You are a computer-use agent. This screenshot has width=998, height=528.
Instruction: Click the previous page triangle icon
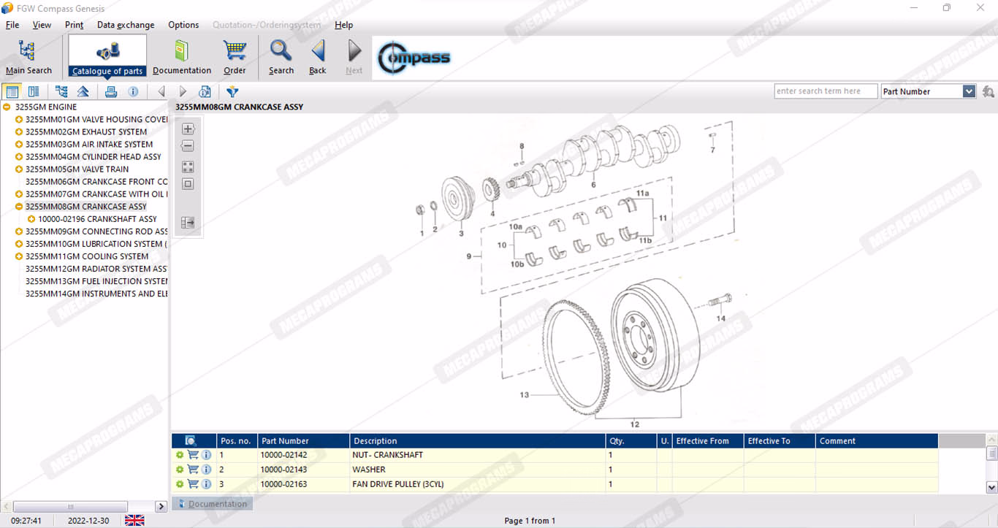161,91
